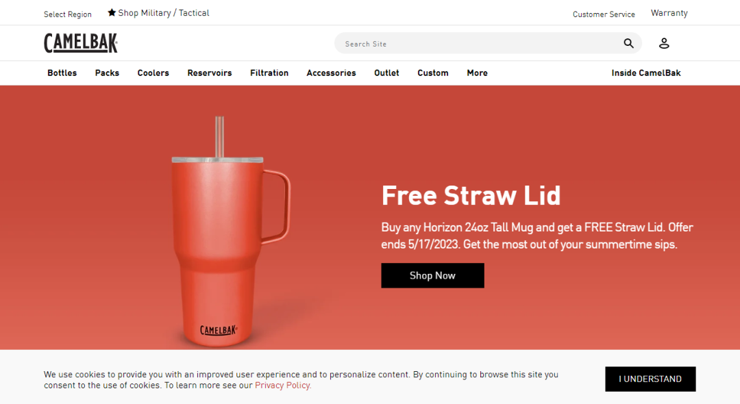Open Select Region link
The width and height of the screenshot is (740, 404).
(x=67, y=14)
